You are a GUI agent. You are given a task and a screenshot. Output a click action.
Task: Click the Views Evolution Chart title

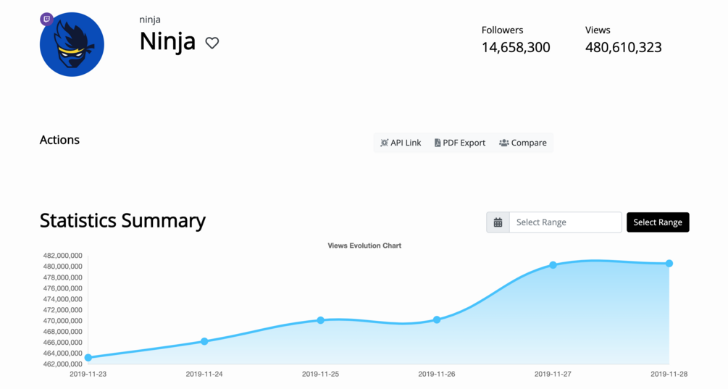click(x=364, y=246)
